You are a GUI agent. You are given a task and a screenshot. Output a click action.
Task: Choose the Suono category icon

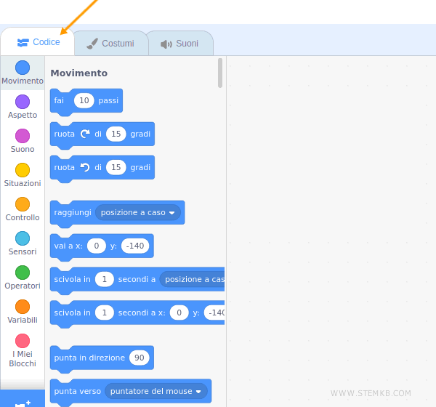click(x=23, y=136)
